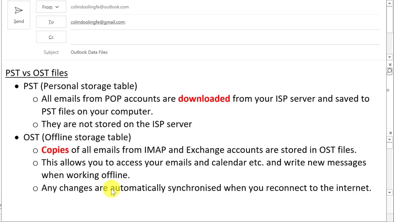
Task: Click the red word downloaded in the body
Action: 204,99
